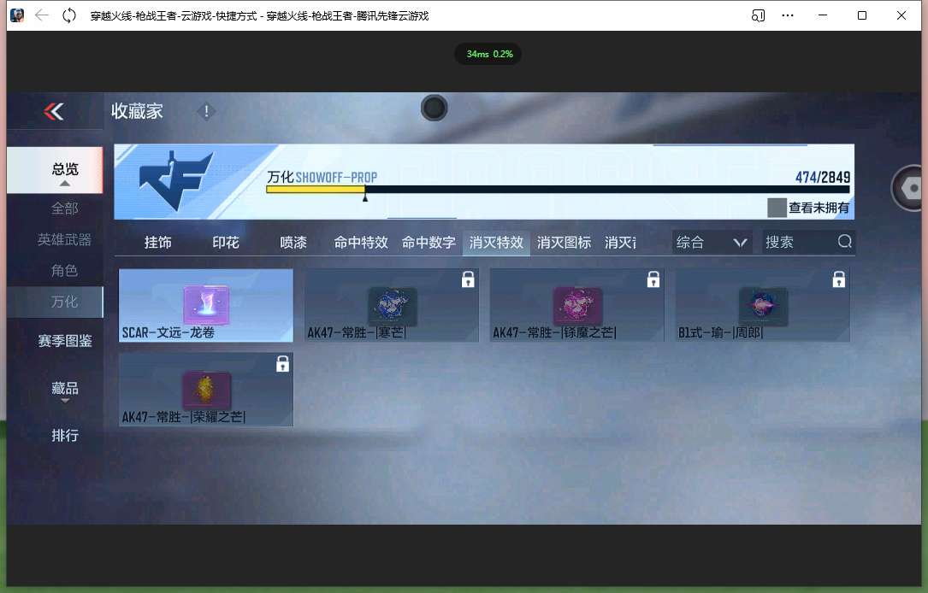This screenshot has width=928, height=593.
Task: Click the CF logo emblem in banner
Action: point(176,179)
